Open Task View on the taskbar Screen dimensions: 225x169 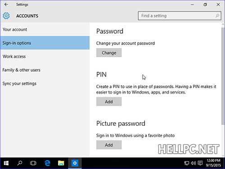[33, 163]
